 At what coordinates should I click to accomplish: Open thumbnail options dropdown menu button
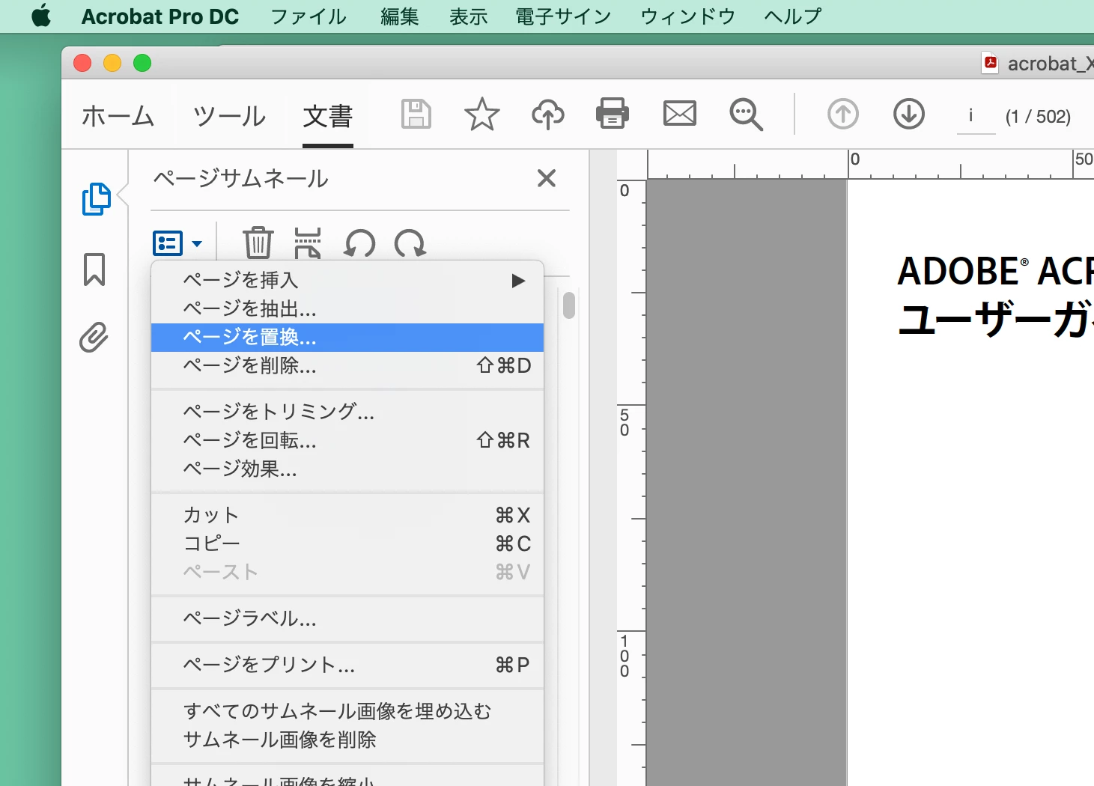click(x=177, y=243)
